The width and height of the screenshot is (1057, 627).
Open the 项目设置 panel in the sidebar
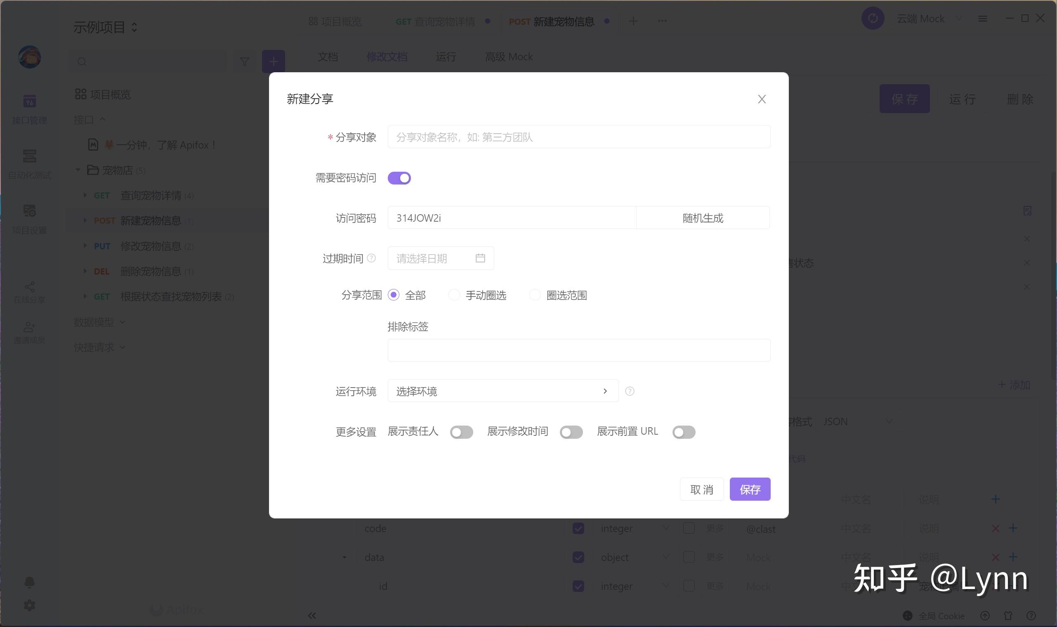pos(29,219)
